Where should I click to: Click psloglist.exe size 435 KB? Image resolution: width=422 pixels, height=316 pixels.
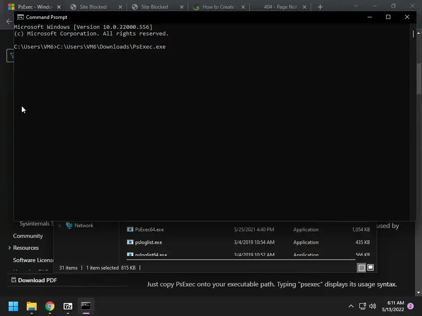pos(363,242)
